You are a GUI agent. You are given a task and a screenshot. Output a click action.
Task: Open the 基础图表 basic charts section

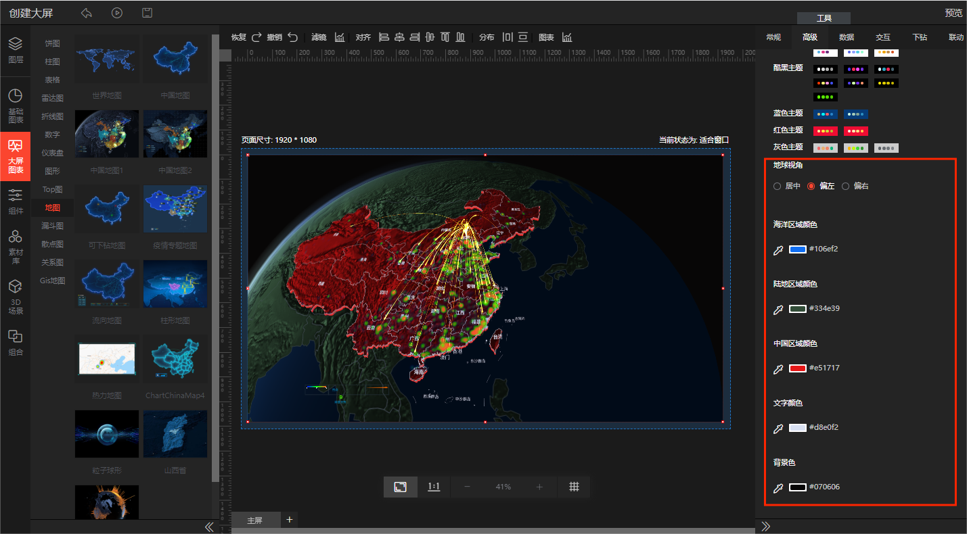(15, 105)
